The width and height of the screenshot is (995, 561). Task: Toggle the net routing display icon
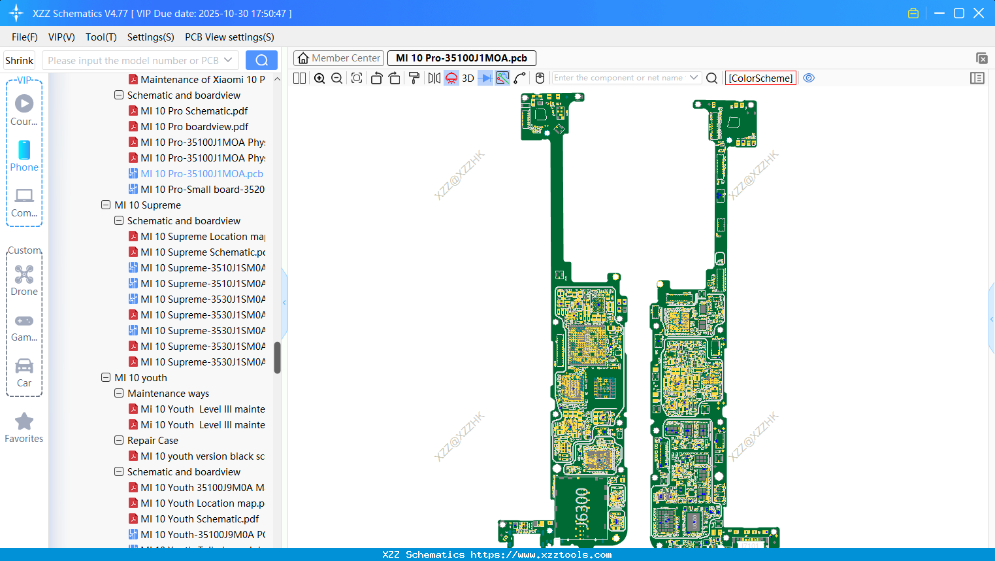click(502, 78)
